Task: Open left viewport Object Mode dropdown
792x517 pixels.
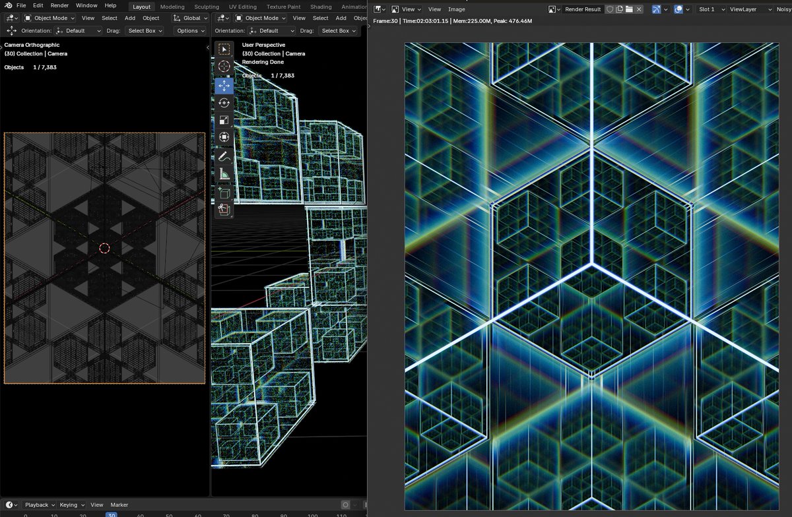Action: 49,18
